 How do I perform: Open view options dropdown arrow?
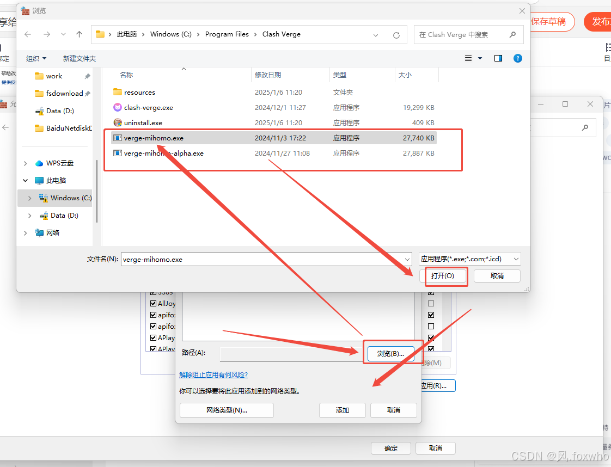(480, 58)
